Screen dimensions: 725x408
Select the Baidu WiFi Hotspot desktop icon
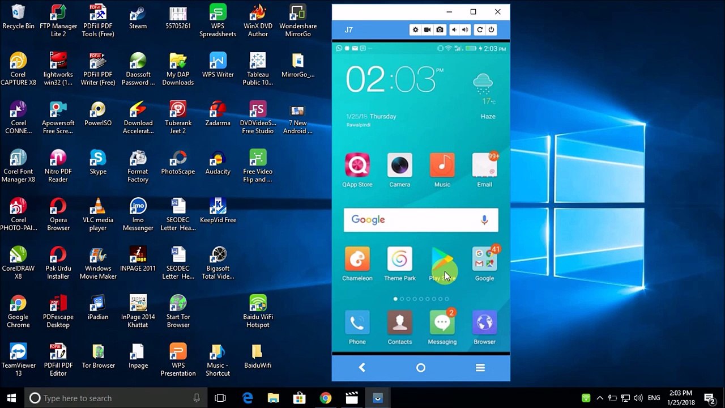coord(258,312)
